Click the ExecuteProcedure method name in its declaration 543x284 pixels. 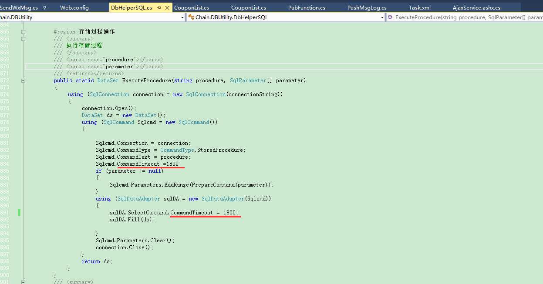click(147, 80)
